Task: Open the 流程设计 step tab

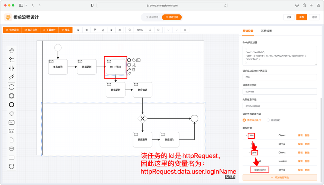Action: click(x=172, y=17)
